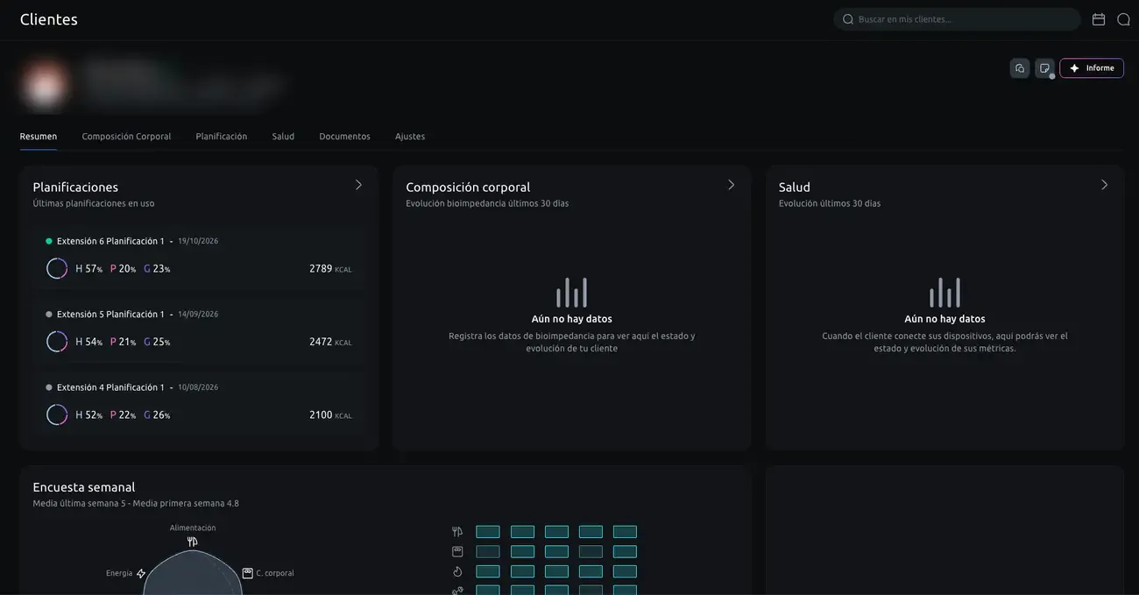Click the fork icon beside the survey grid

(x=457, y=532)
